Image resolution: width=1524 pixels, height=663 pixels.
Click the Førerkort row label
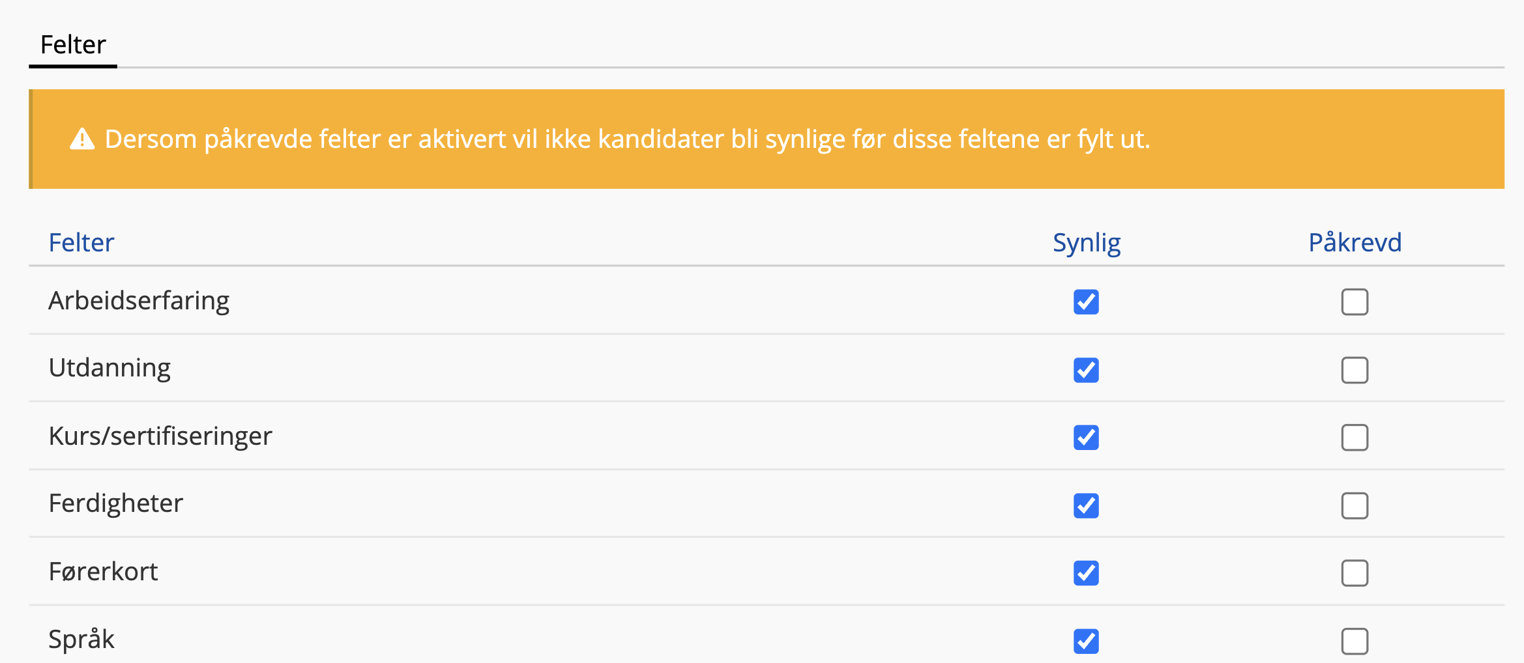(x=103, y=571)
